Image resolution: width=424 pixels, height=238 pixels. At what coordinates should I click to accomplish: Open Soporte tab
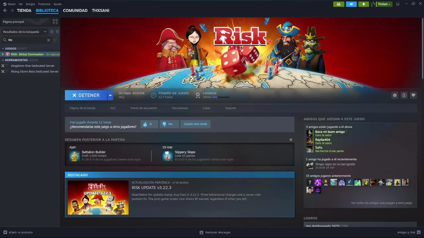click(x=231, y=108)
